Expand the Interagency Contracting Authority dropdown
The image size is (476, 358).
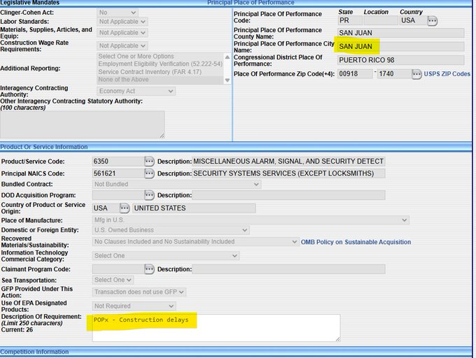tap(136, 92)
